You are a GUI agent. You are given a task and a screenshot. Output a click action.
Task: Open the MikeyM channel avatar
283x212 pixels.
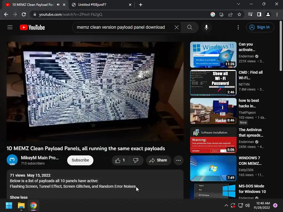[x=12, y=160]
